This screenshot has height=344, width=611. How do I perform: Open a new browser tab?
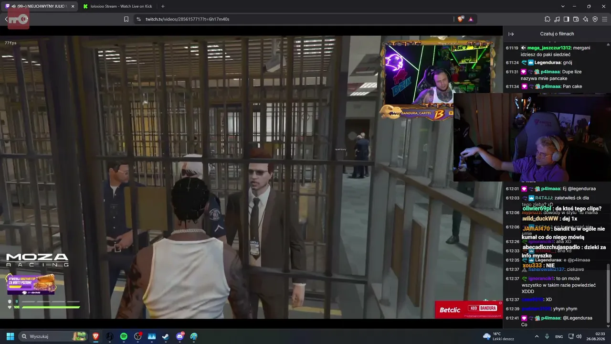click(163, 6)
